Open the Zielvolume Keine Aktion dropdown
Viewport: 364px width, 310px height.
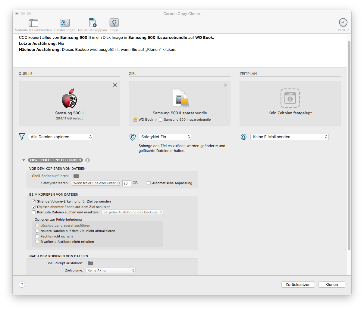tap(111, 270)
